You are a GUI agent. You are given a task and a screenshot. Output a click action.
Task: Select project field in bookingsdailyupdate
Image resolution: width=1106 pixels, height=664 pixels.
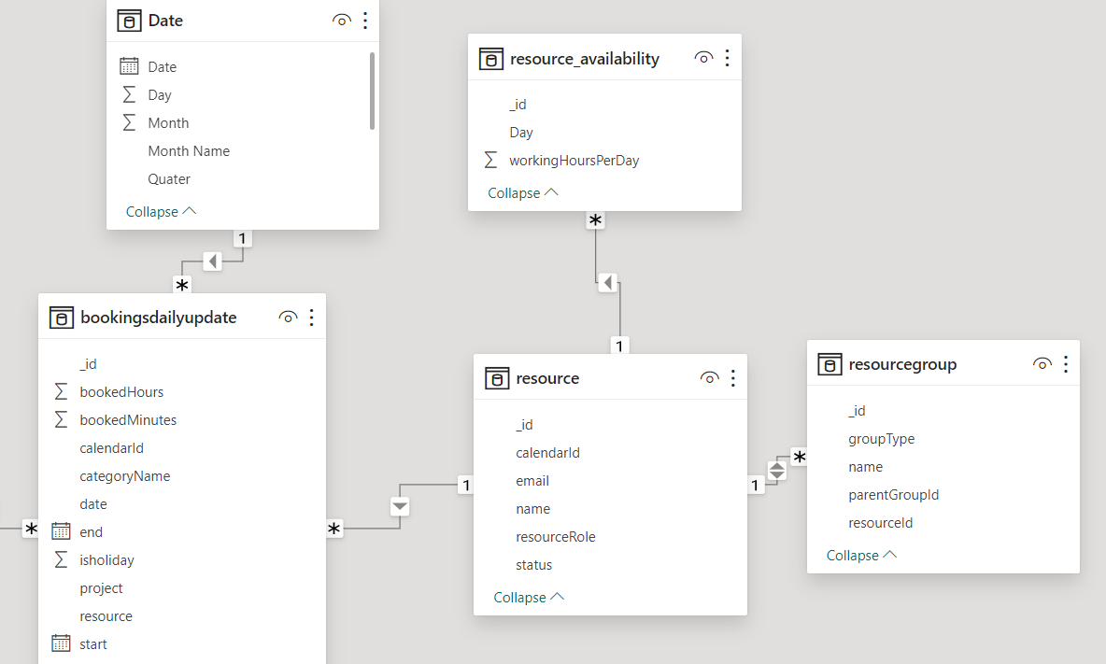(x=101, y=587)
